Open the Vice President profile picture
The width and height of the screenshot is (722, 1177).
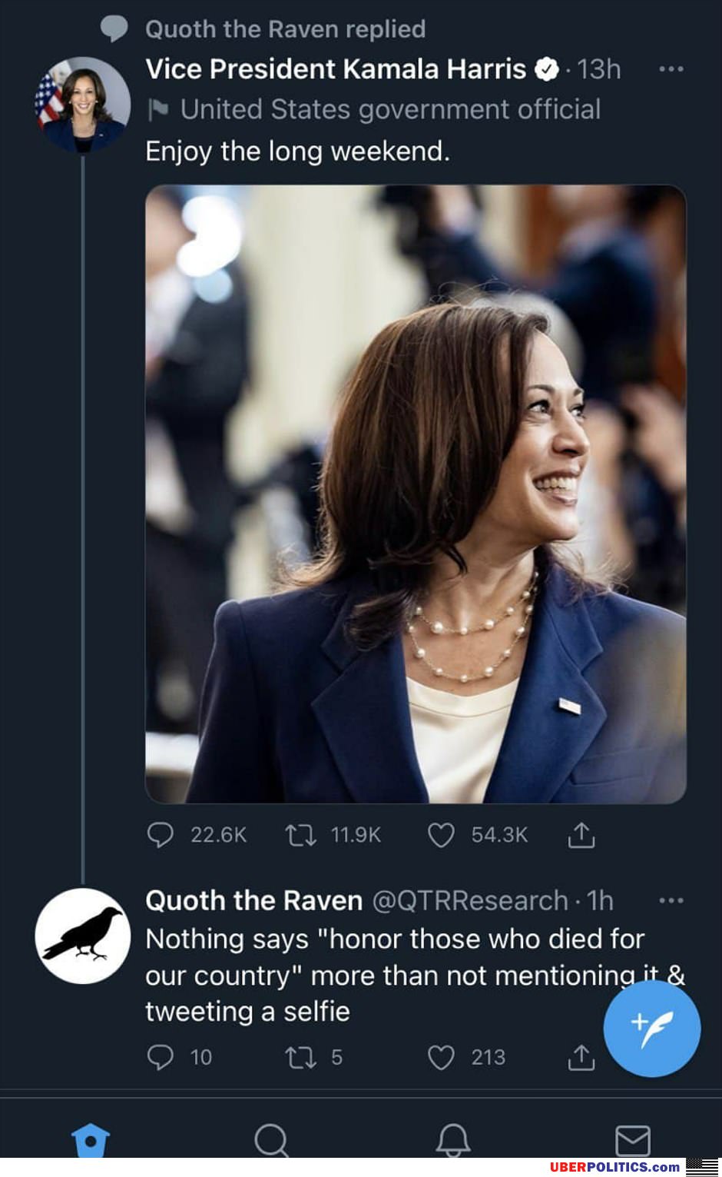click(x=82, y=105)
